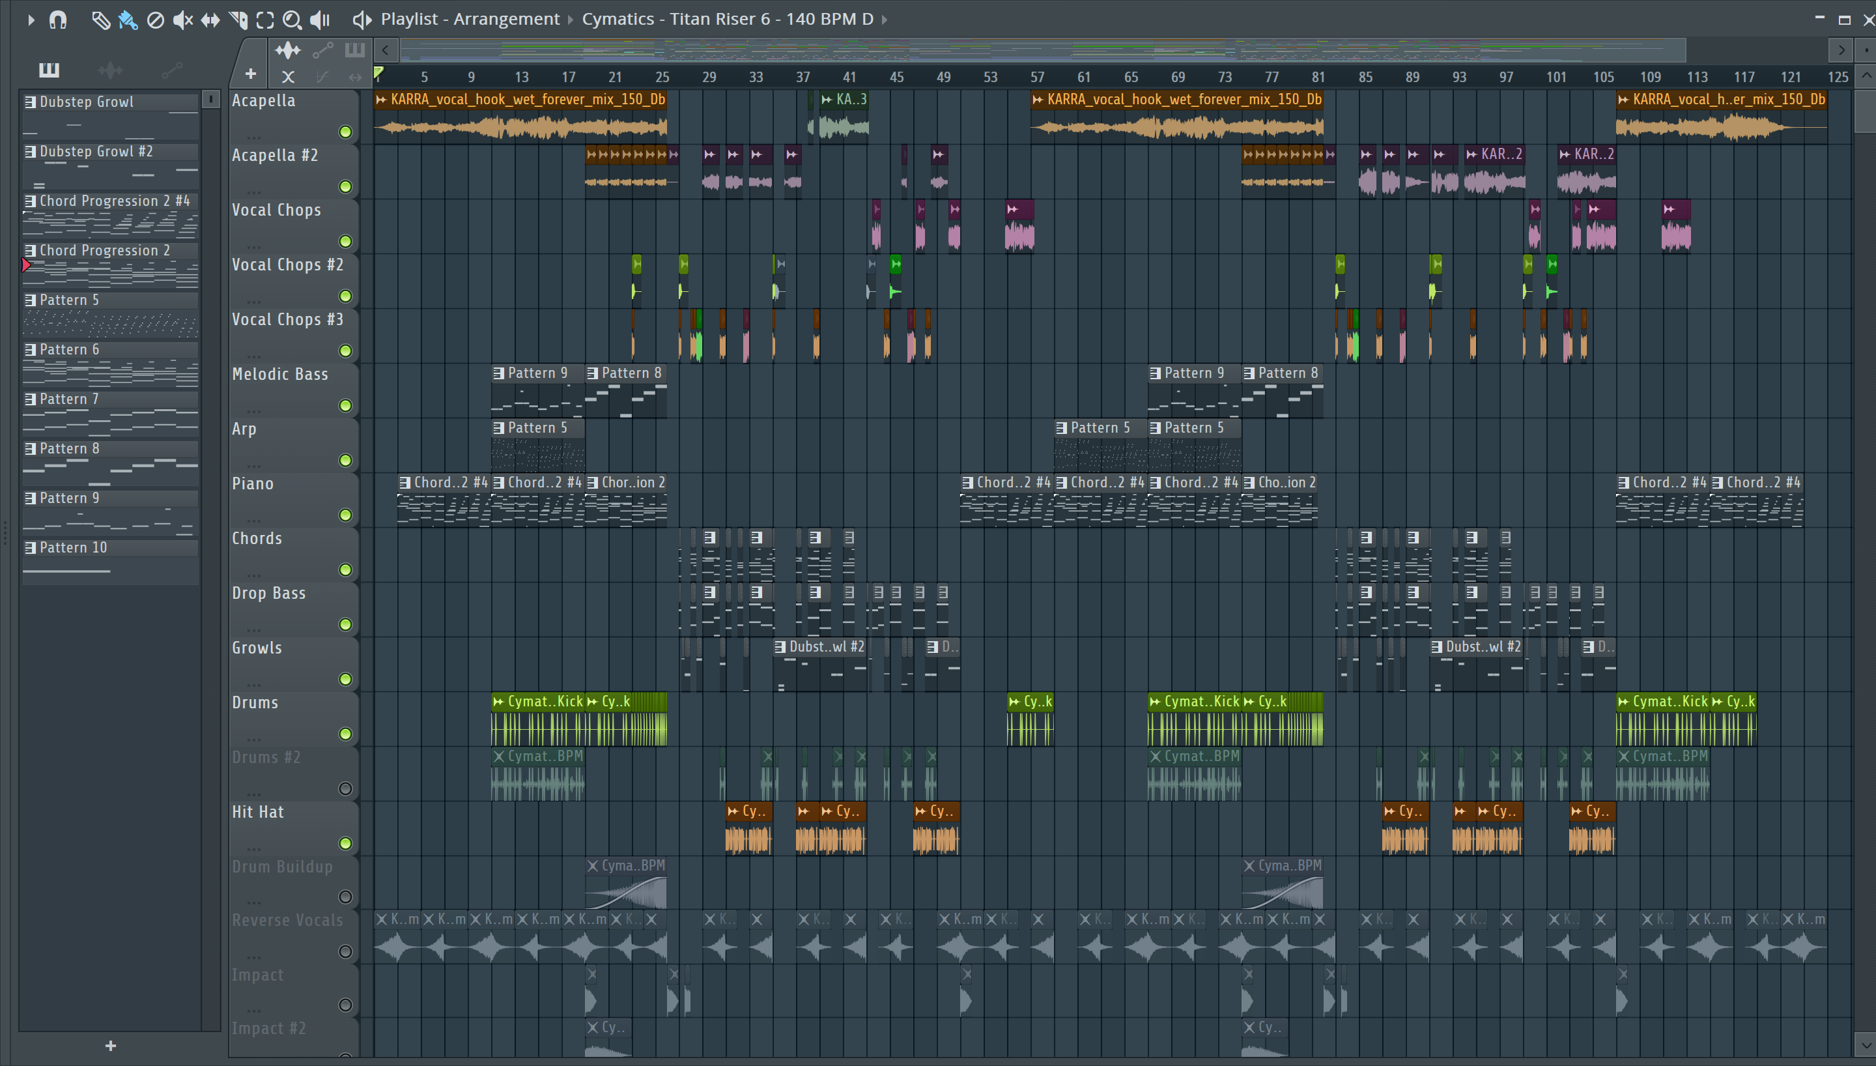Open dropdown after Titan Riser clip name

point(885,20)
